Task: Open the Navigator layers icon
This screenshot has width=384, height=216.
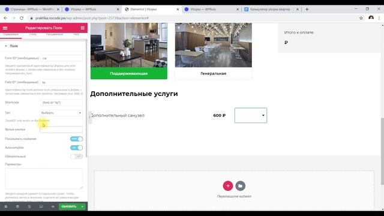Action: [x=17, y=206]
